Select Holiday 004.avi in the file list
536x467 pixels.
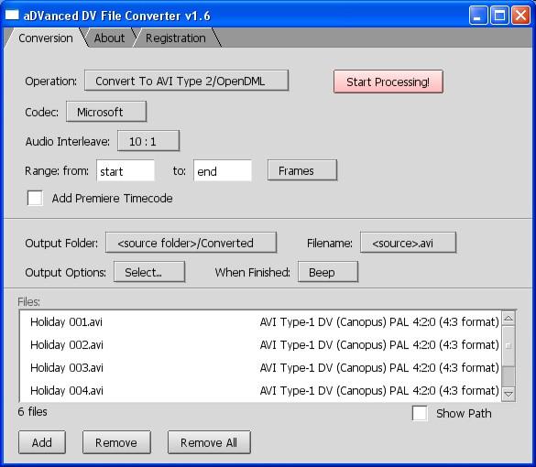[260, 390]
